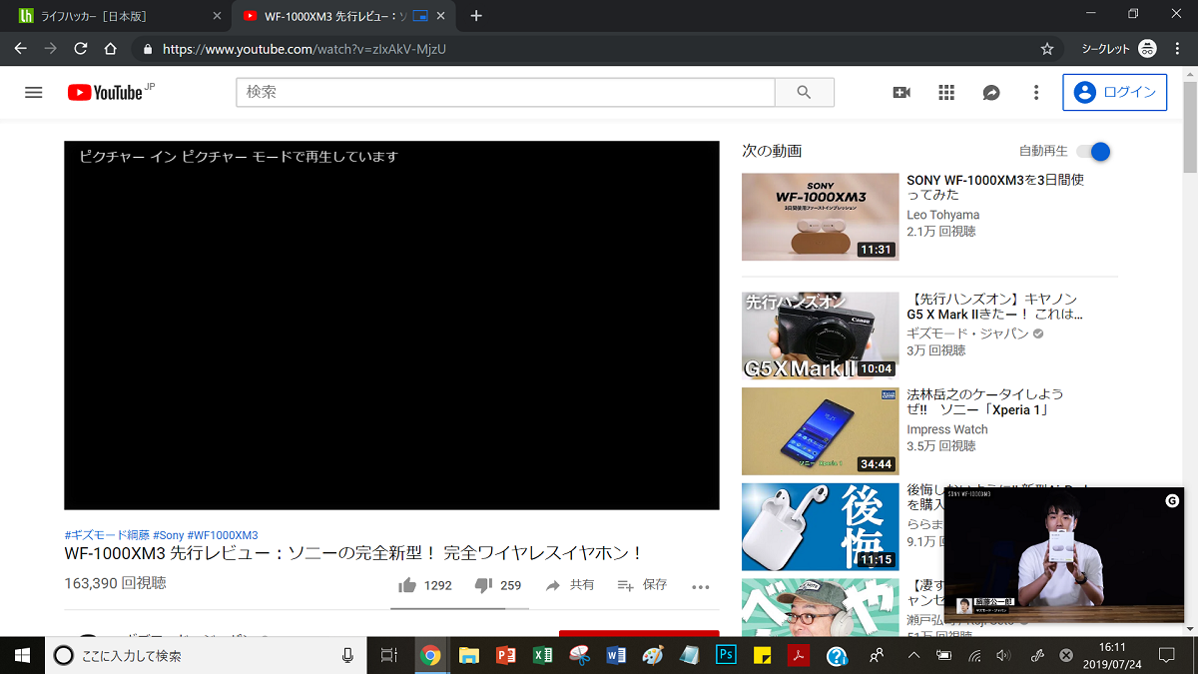Click the main black video player area

click(391, 326)
